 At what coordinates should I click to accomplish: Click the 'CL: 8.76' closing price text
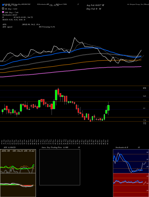[x=54, y=5]
